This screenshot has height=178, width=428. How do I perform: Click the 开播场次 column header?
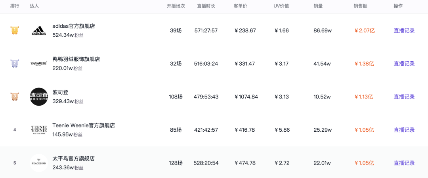pos(176,6)
